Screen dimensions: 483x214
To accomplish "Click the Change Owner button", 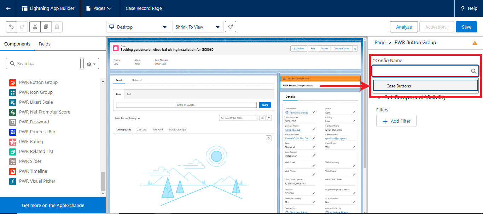I will pyautogui.click(x=341, y=49).
